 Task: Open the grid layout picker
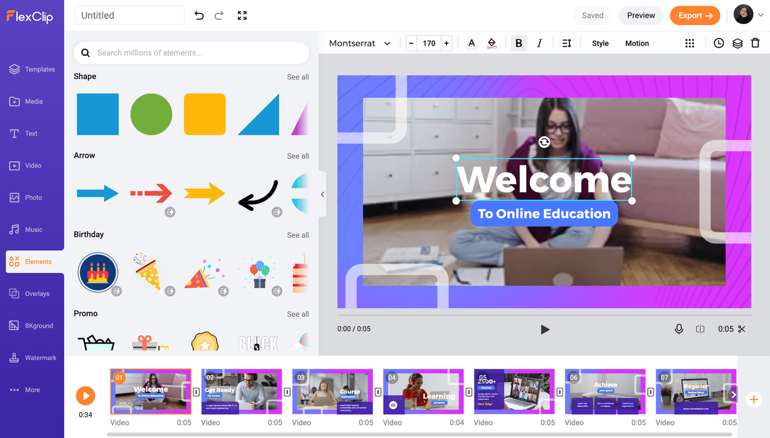point(689,43)
